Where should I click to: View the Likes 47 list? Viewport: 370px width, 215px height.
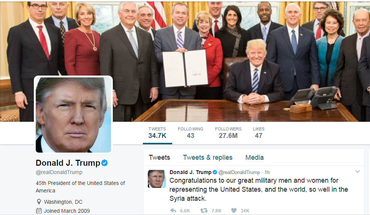pos(259,133)
